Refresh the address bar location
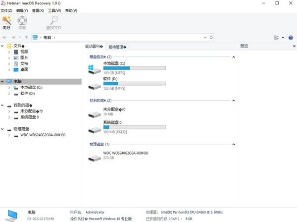297x222 pixels. click(x=211, y=37)
